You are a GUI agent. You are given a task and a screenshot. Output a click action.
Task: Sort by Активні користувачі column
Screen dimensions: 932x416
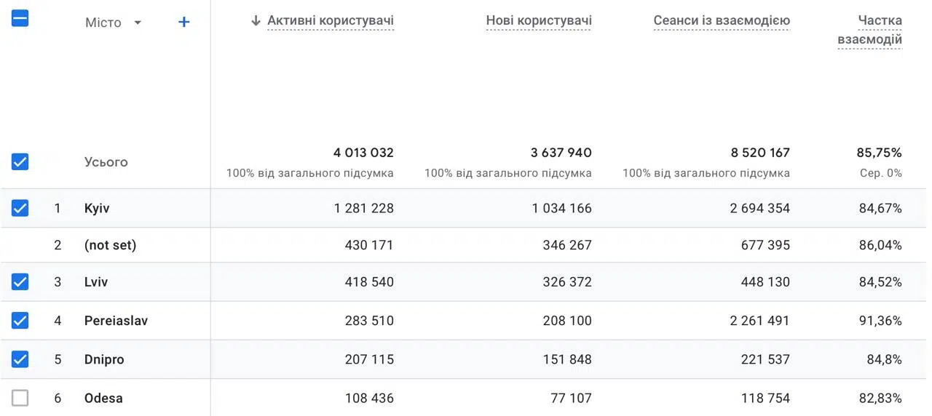pos(330,21)
